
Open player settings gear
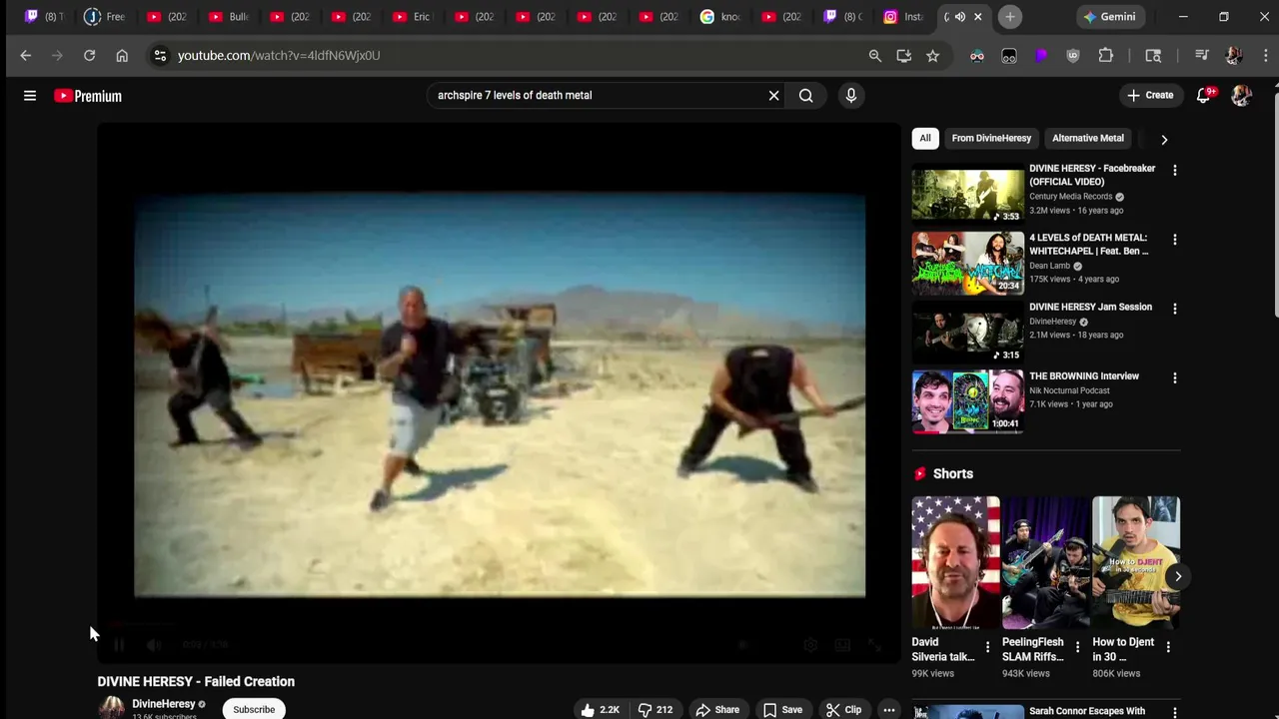[x=810, y=645]
